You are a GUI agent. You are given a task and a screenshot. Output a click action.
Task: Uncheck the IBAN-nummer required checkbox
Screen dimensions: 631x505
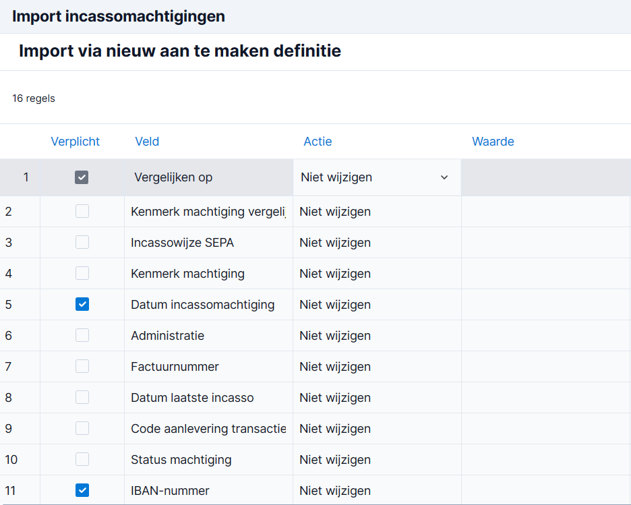click(82, 490)
